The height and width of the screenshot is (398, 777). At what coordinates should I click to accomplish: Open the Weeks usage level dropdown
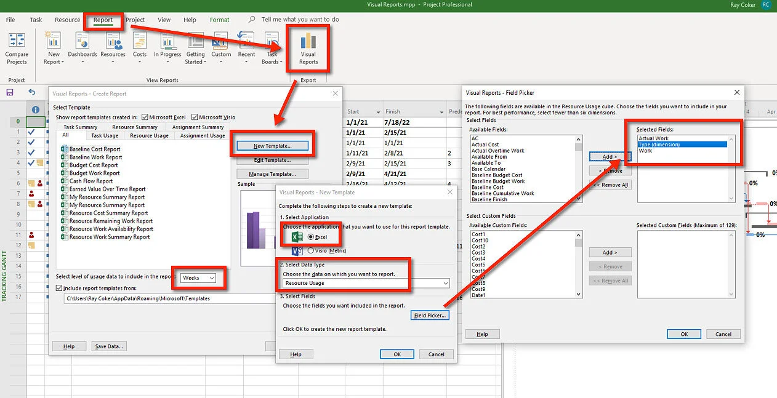coord(199,278)
